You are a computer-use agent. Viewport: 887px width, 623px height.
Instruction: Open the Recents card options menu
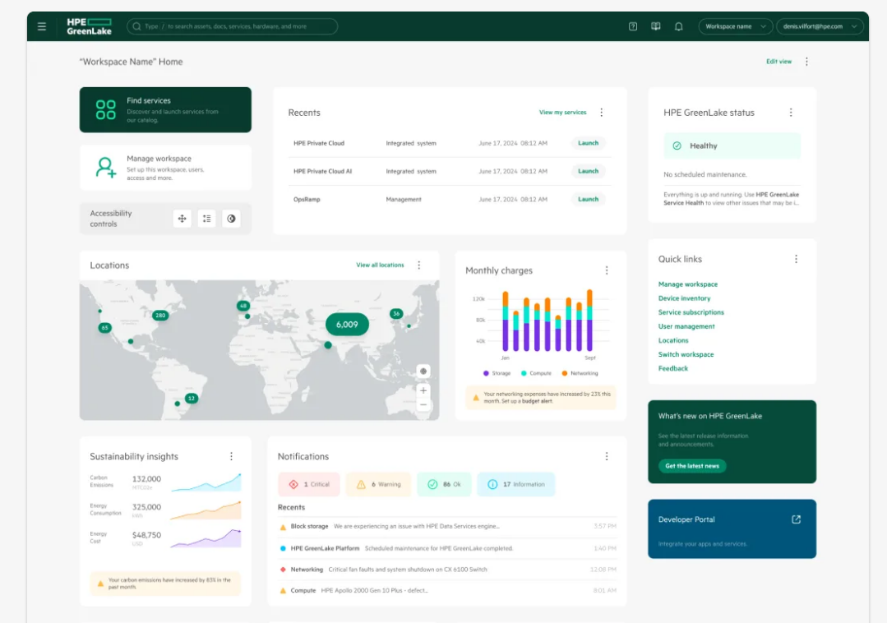[x=601, y=113]
